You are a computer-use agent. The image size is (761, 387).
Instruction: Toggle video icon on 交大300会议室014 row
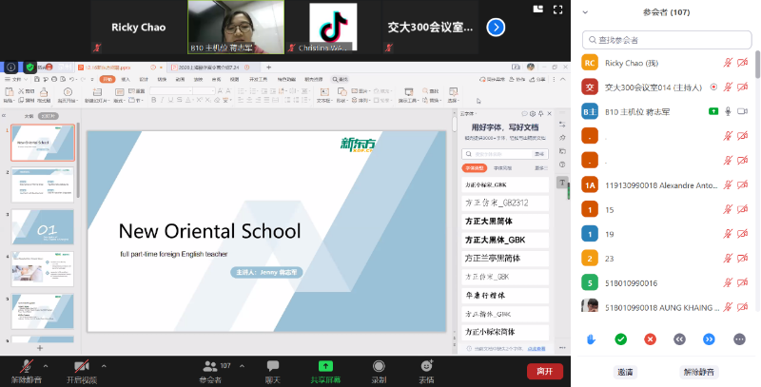pyautogui.click(x=743, y=87)
